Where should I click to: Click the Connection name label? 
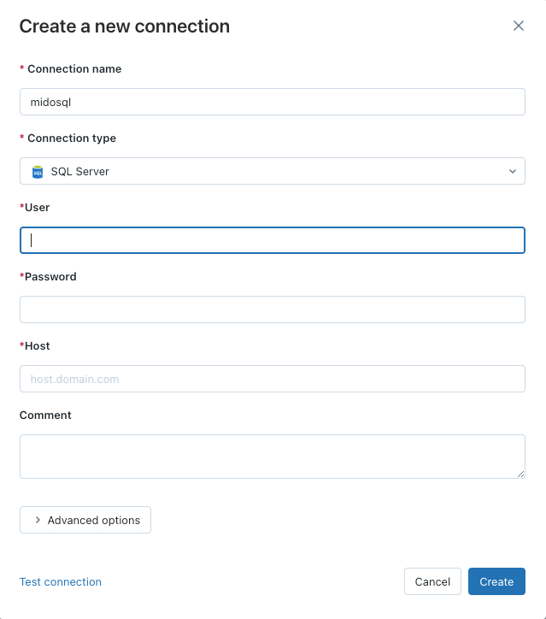point(74,69)
